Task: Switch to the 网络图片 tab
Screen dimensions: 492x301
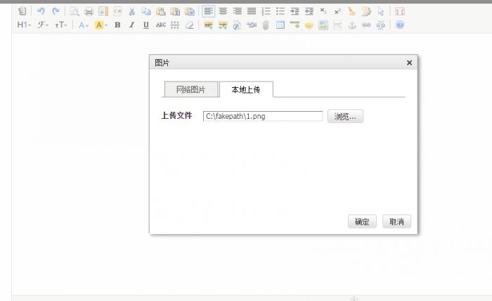Action: pyautogui.click(x=190, y=89)
